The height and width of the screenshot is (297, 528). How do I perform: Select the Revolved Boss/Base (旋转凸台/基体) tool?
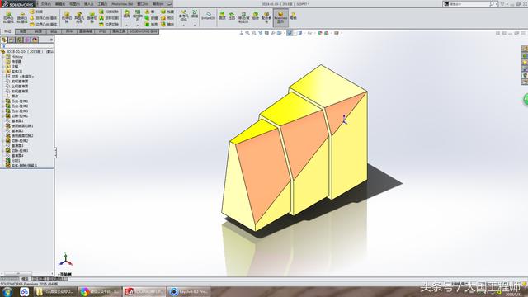(x=22, y=17)
